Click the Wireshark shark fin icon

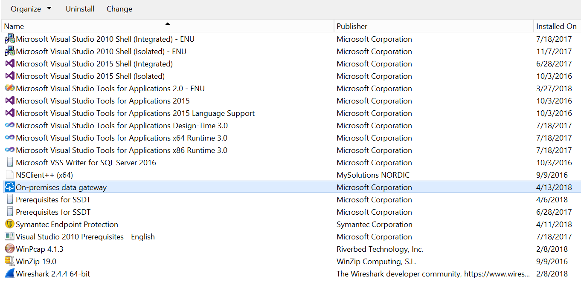pyautogui.click(x=9, y=274)
